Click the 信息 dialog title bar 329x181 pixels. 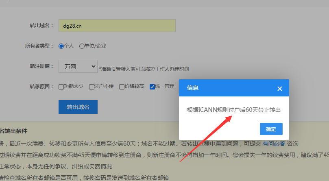pyautogui.click(x=228, y=88)
